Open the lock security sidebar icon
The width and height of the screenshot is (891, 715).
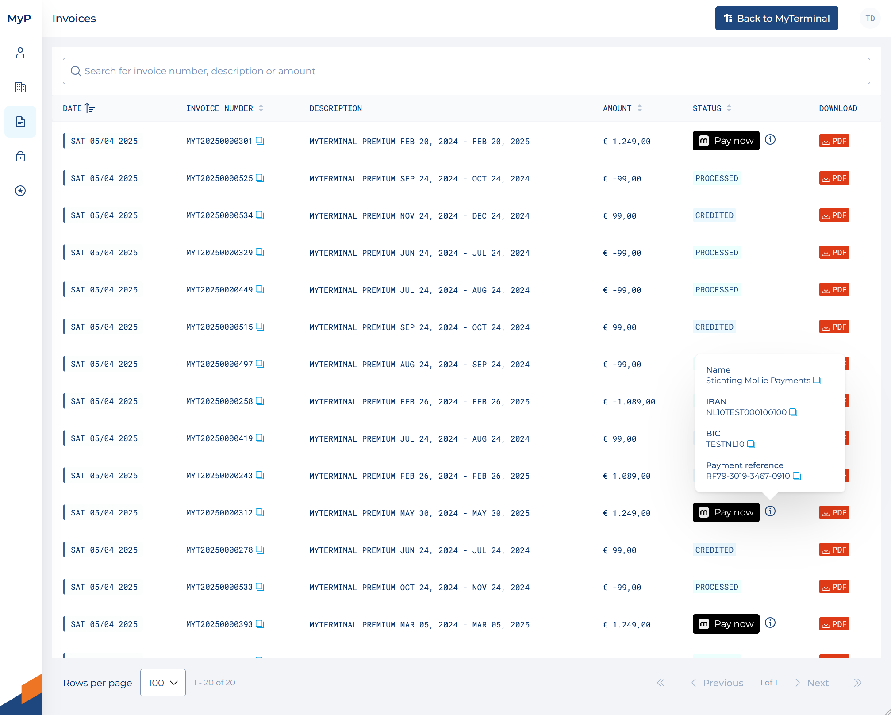click(20, 156)
